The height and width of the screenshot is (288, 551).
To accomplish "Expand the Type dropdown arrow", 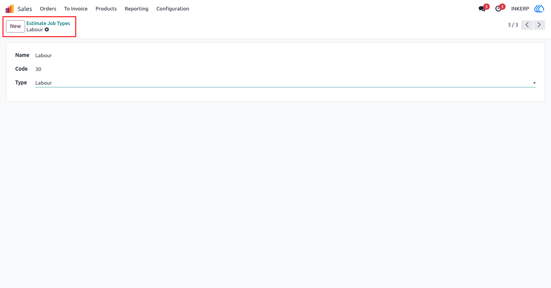I will coord(534,83).
